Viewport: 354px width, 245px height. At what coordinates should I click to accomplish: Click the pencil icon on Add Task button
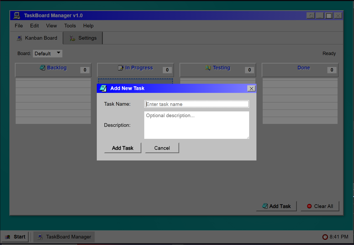point(265,206)
